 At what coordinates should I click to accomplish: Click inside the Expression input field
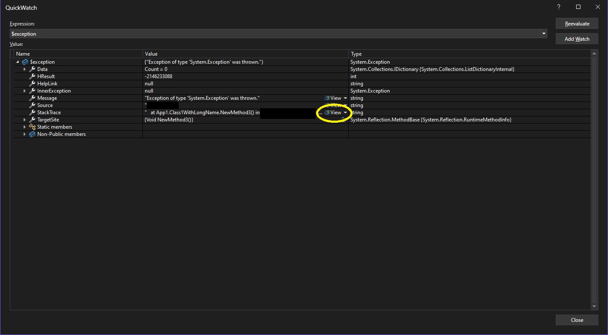tap(275, 34)
